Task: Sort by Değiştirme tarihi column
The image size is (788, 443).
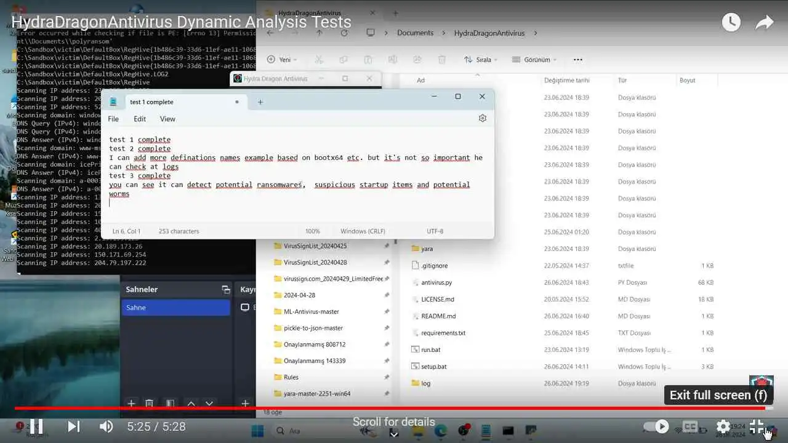Action: click(566, 80)
